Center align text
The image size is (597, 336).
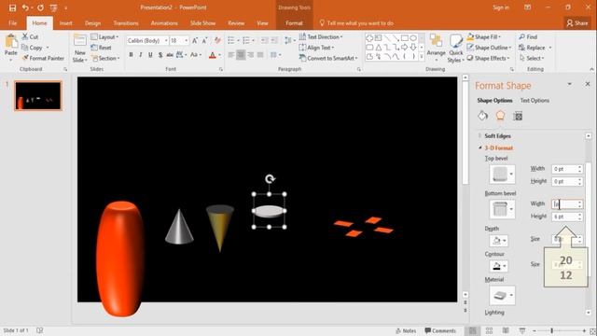[x=241, y=55]
